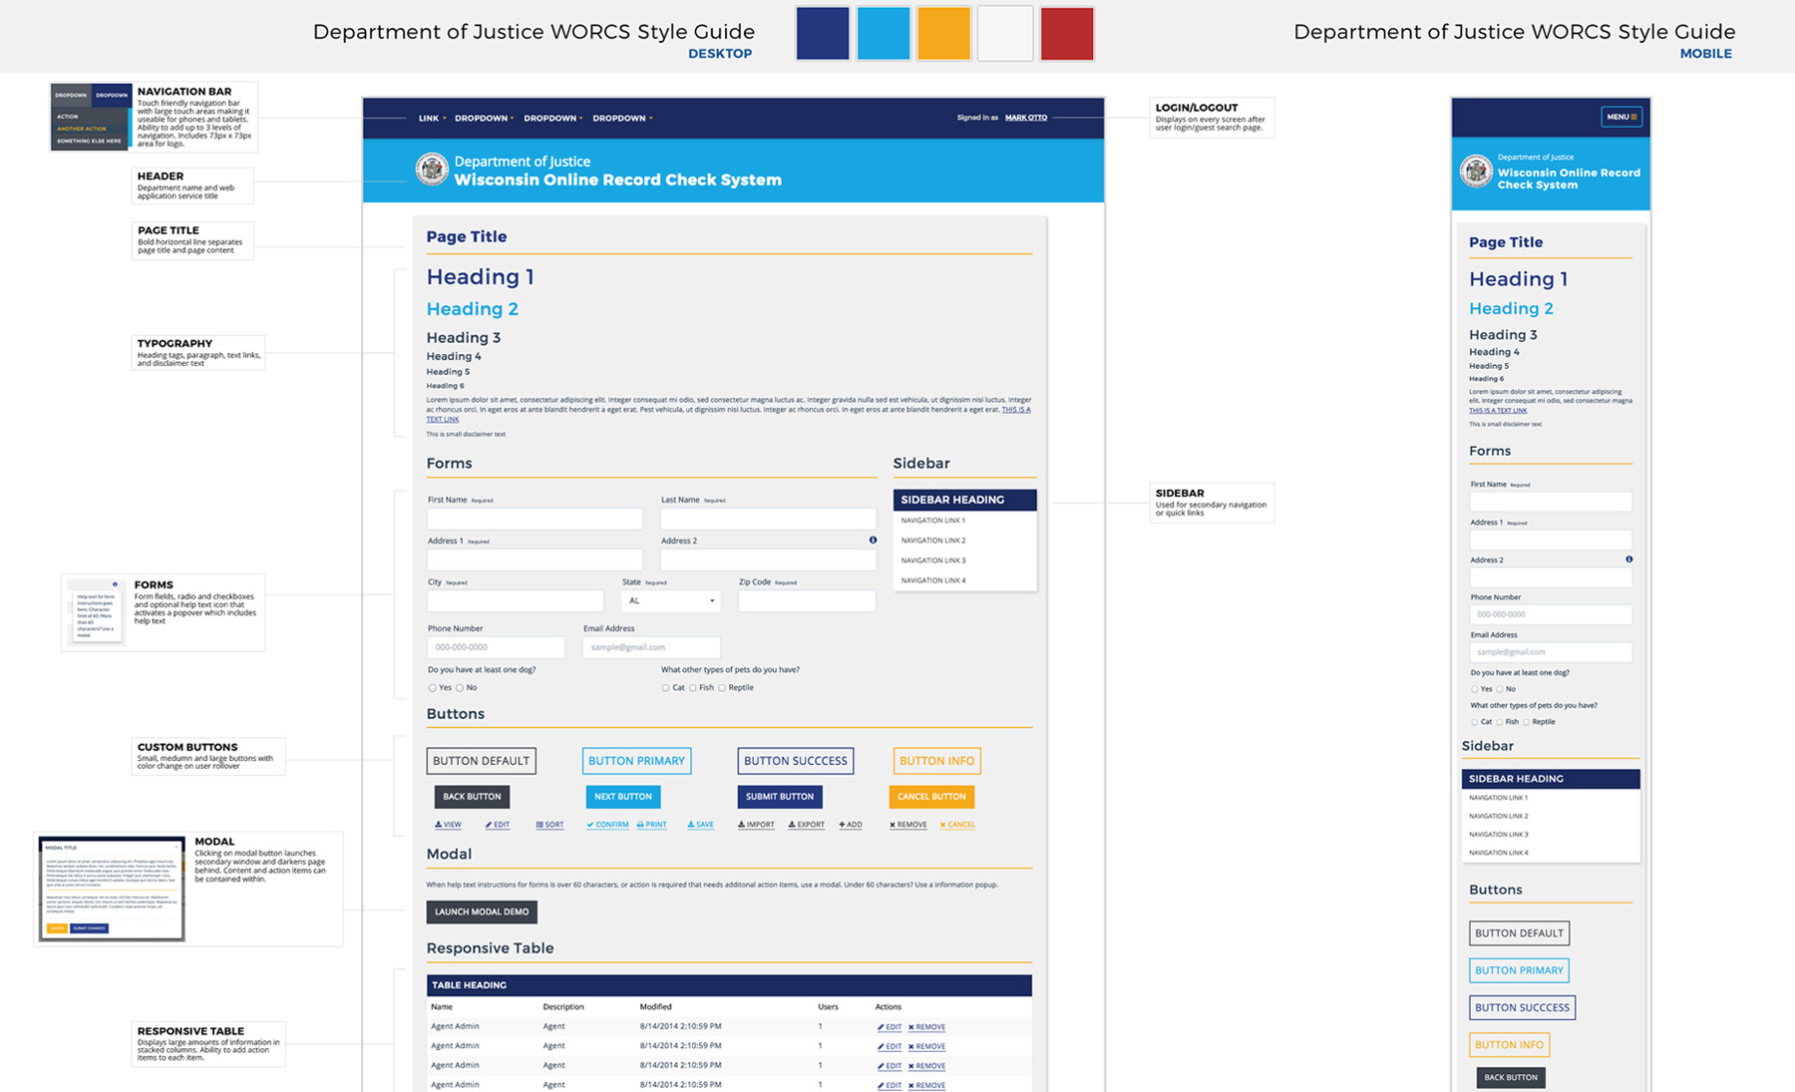Check the desktop Cat checkbox
The width and height of the screenshot is (1795, 1092).
[x=665, y=688]
